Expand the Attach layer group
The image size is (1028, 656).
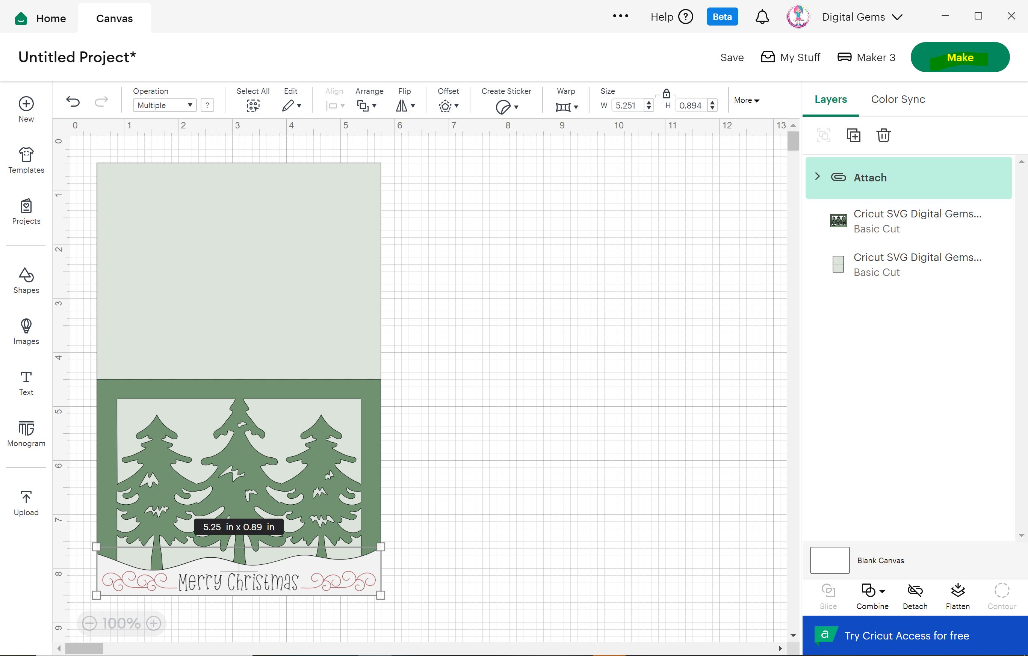click(x=817, y=176)
